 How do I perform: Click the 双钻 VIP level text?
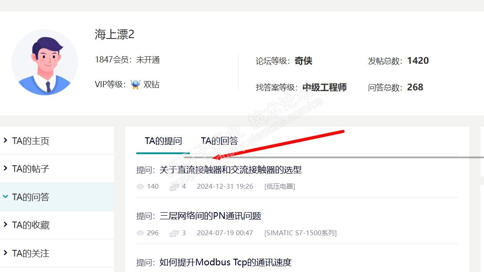click(151, 85)
